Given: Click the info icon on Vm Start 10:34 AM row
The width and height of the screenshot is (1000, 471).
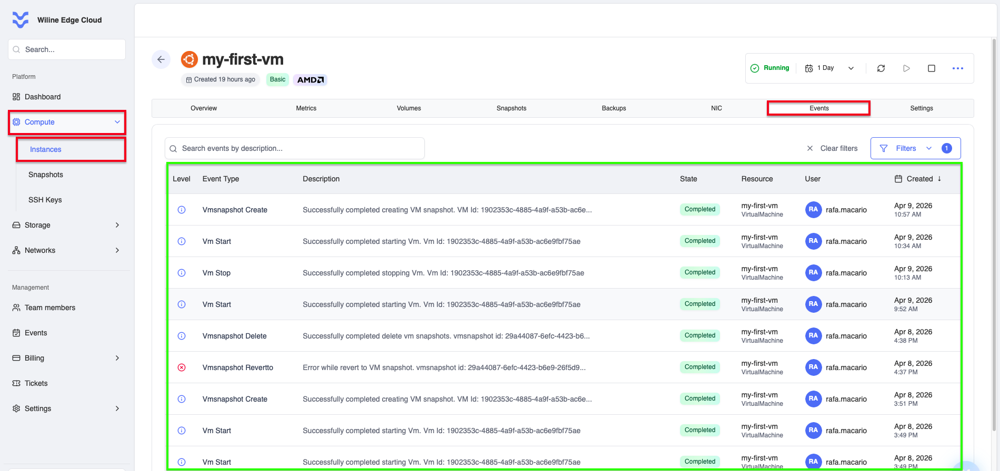Looking at the screenshot, I should point(182,241).
